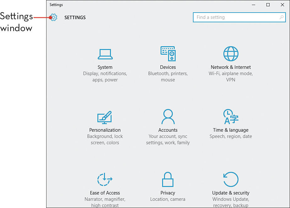The height and width of the screenshot is (208, 290).
Task: Click 'Display, notifications, apps, power' description
Action: 105,77
